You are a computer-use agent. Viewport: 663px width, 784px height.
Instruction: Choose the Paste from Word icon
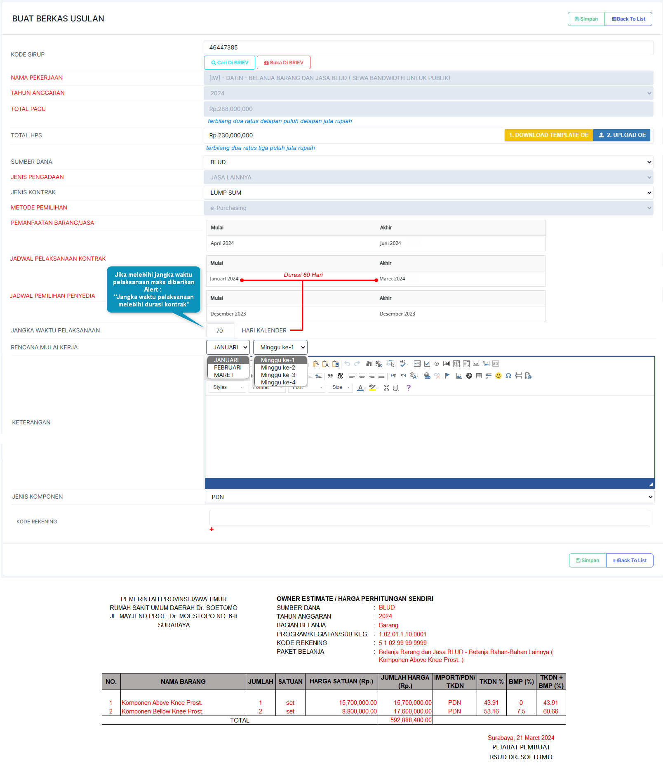[x=335, y=364]
